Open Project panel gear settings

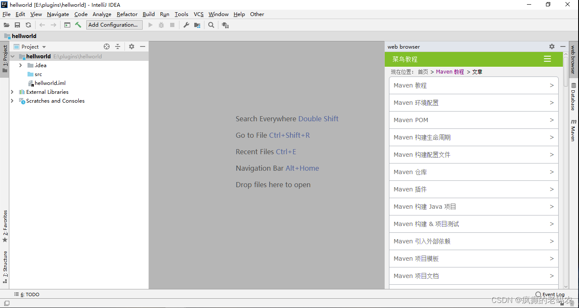pos(132,46)
